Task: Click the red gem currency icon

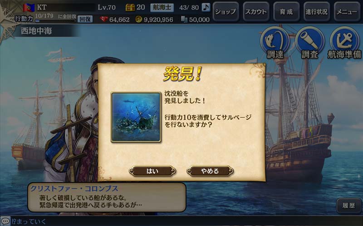Action: 104,19
